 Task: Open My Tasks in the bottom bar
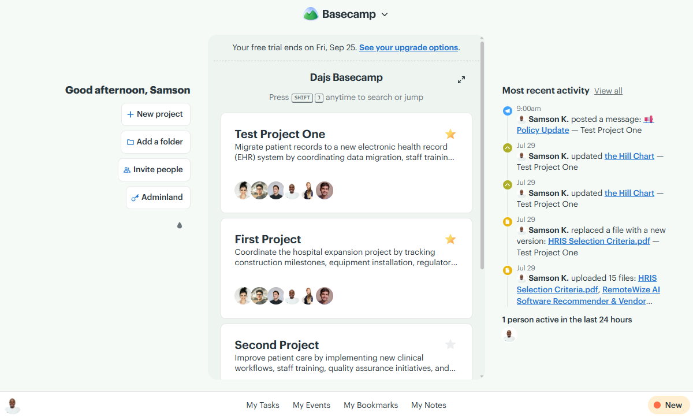pos(263,405)
